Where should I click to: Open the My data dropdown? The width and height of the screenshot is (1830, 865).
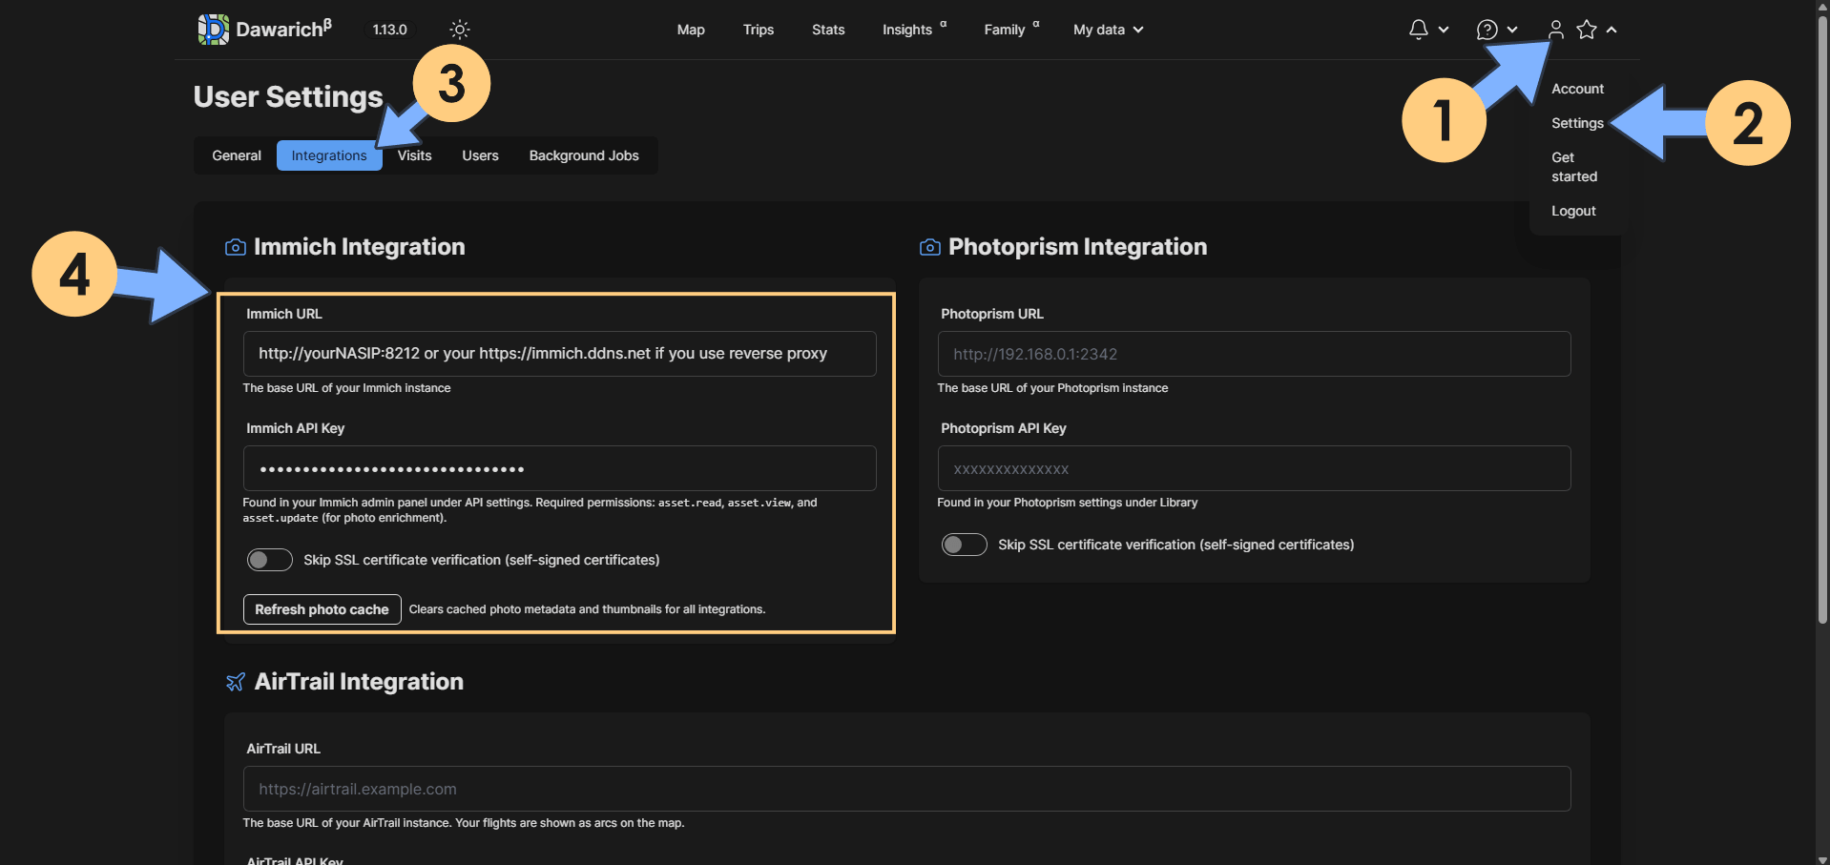(1109, 30)
